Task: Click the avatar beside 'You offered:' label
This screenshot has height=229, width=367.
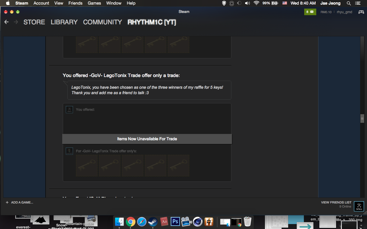Action: click(x=69, y=110)
